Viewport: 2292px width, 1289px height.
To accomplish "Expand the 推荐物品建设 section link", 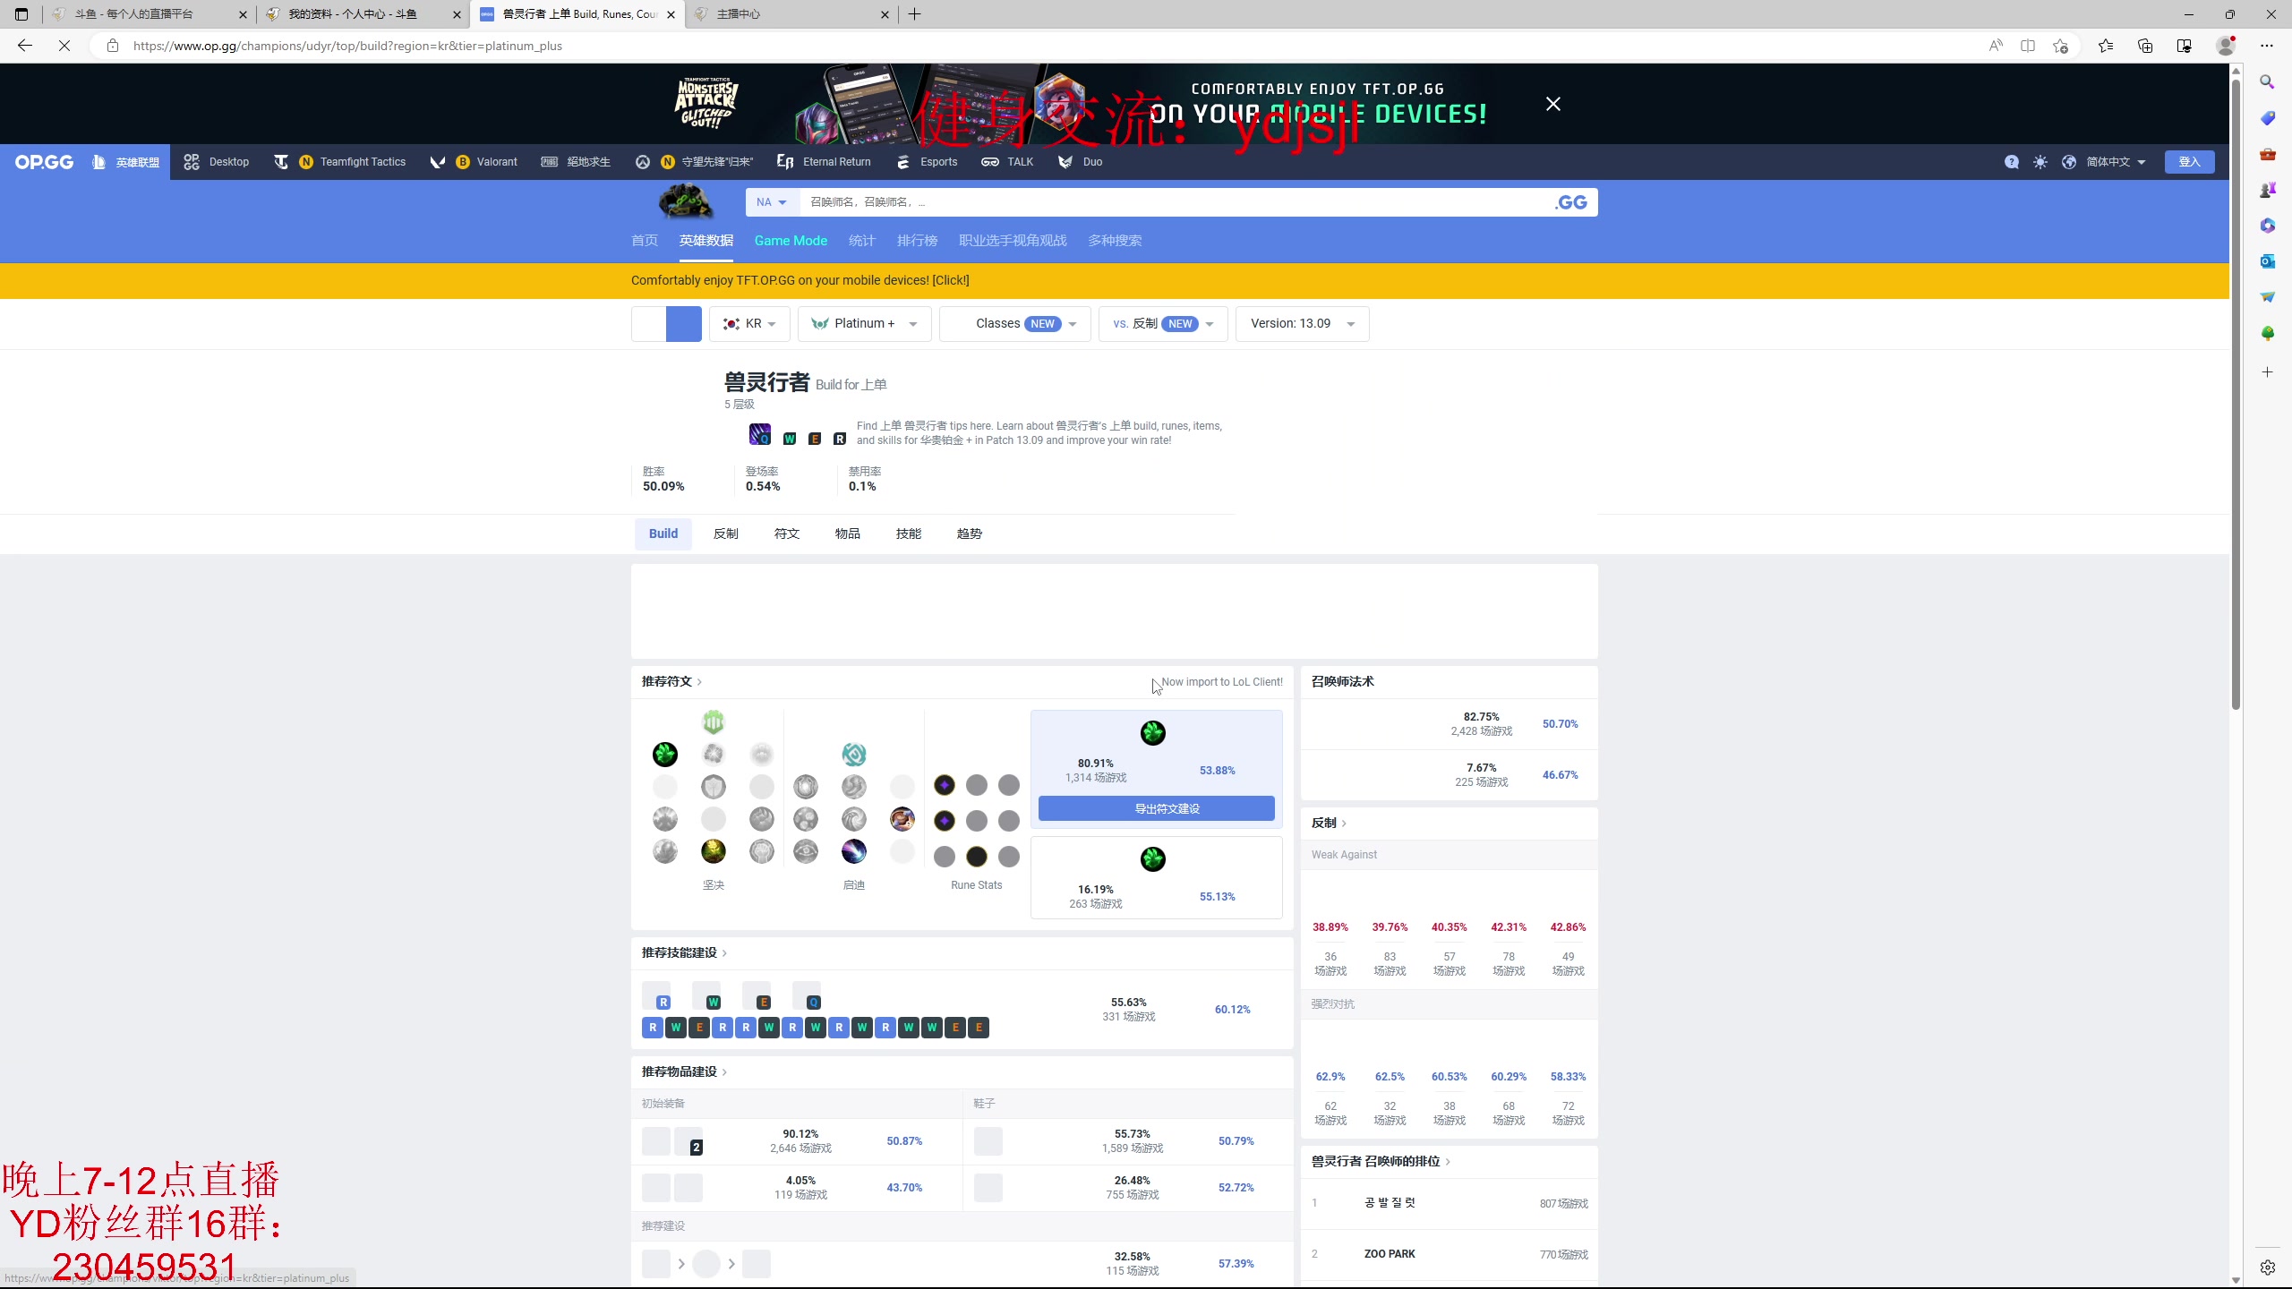I will (x=684, y=1072).
